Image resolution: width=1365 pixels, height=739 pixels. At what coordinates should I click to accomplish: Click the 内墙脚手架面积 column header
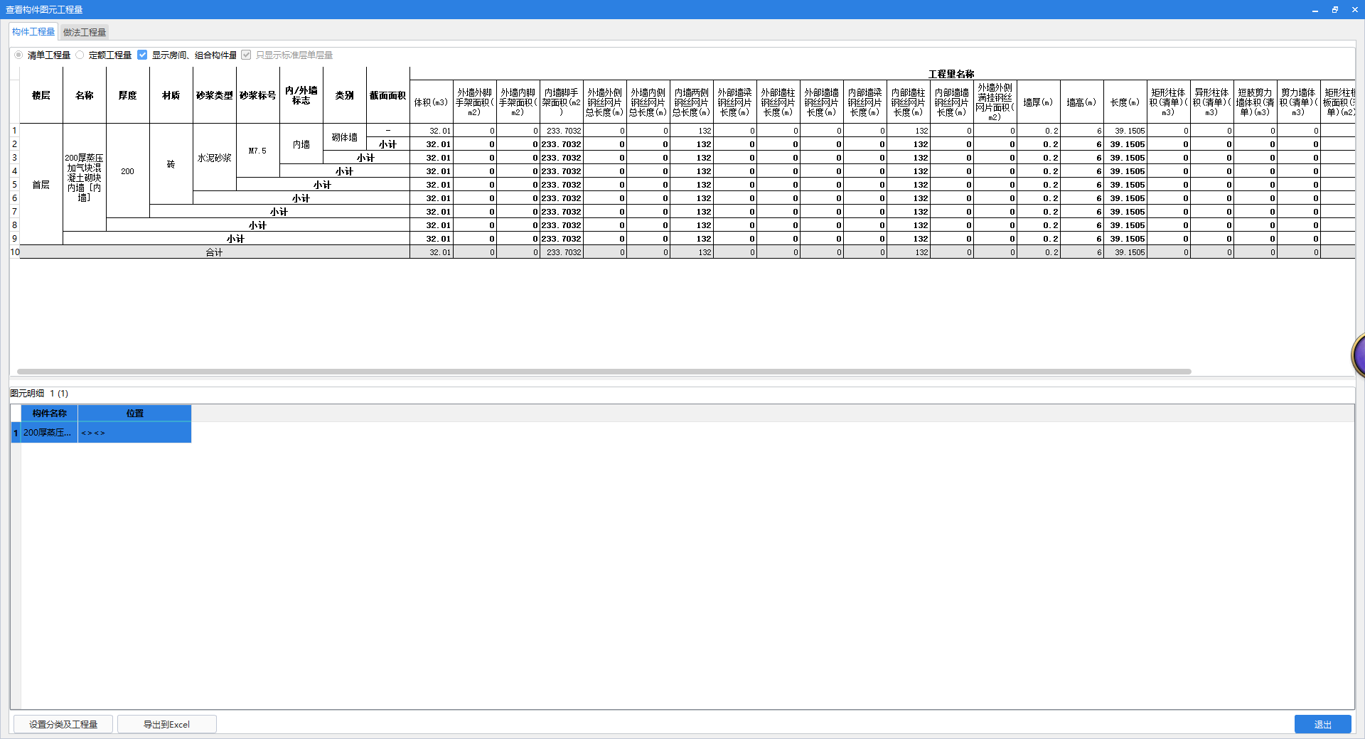coord(562,102)
